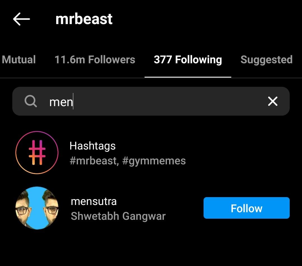The height and width of the screenshot is (266, 302).
Task: Click the hashtag icon with gradient ring
Action: pyautogui.click(x=37, y=152)
